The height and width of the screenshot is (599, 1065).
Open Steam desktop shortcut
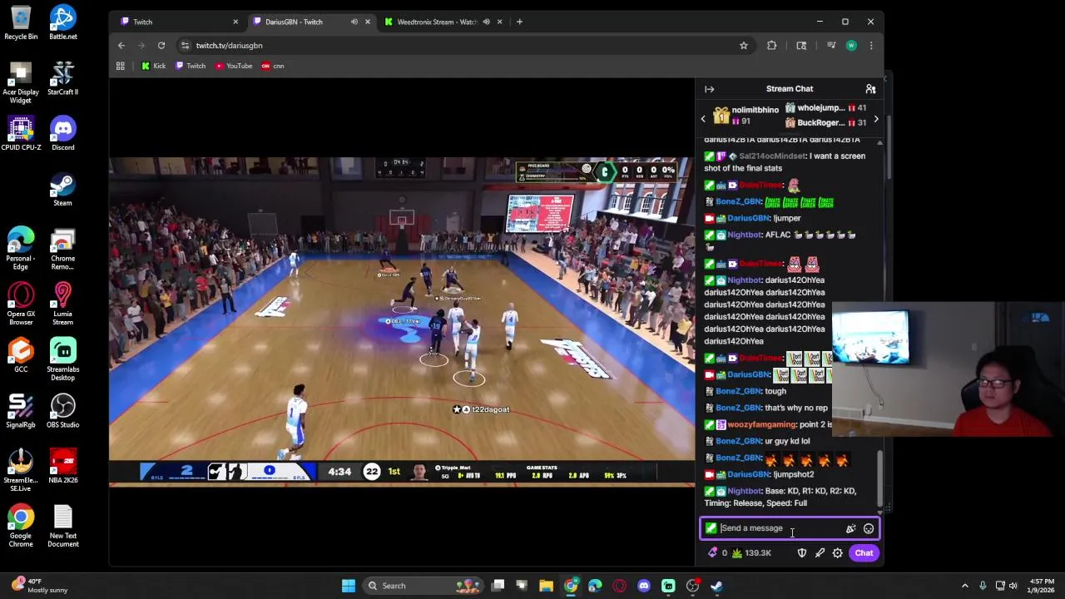click(62, 189)
